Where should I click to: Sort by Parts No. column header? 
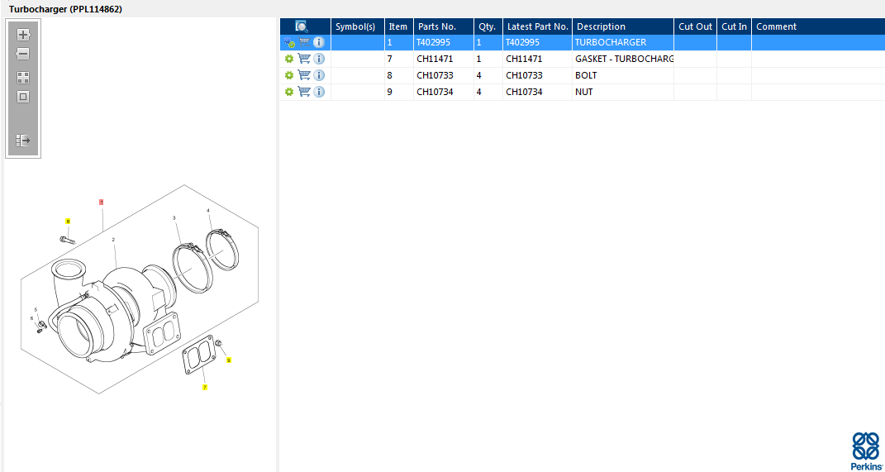click(x=444, y=26)
